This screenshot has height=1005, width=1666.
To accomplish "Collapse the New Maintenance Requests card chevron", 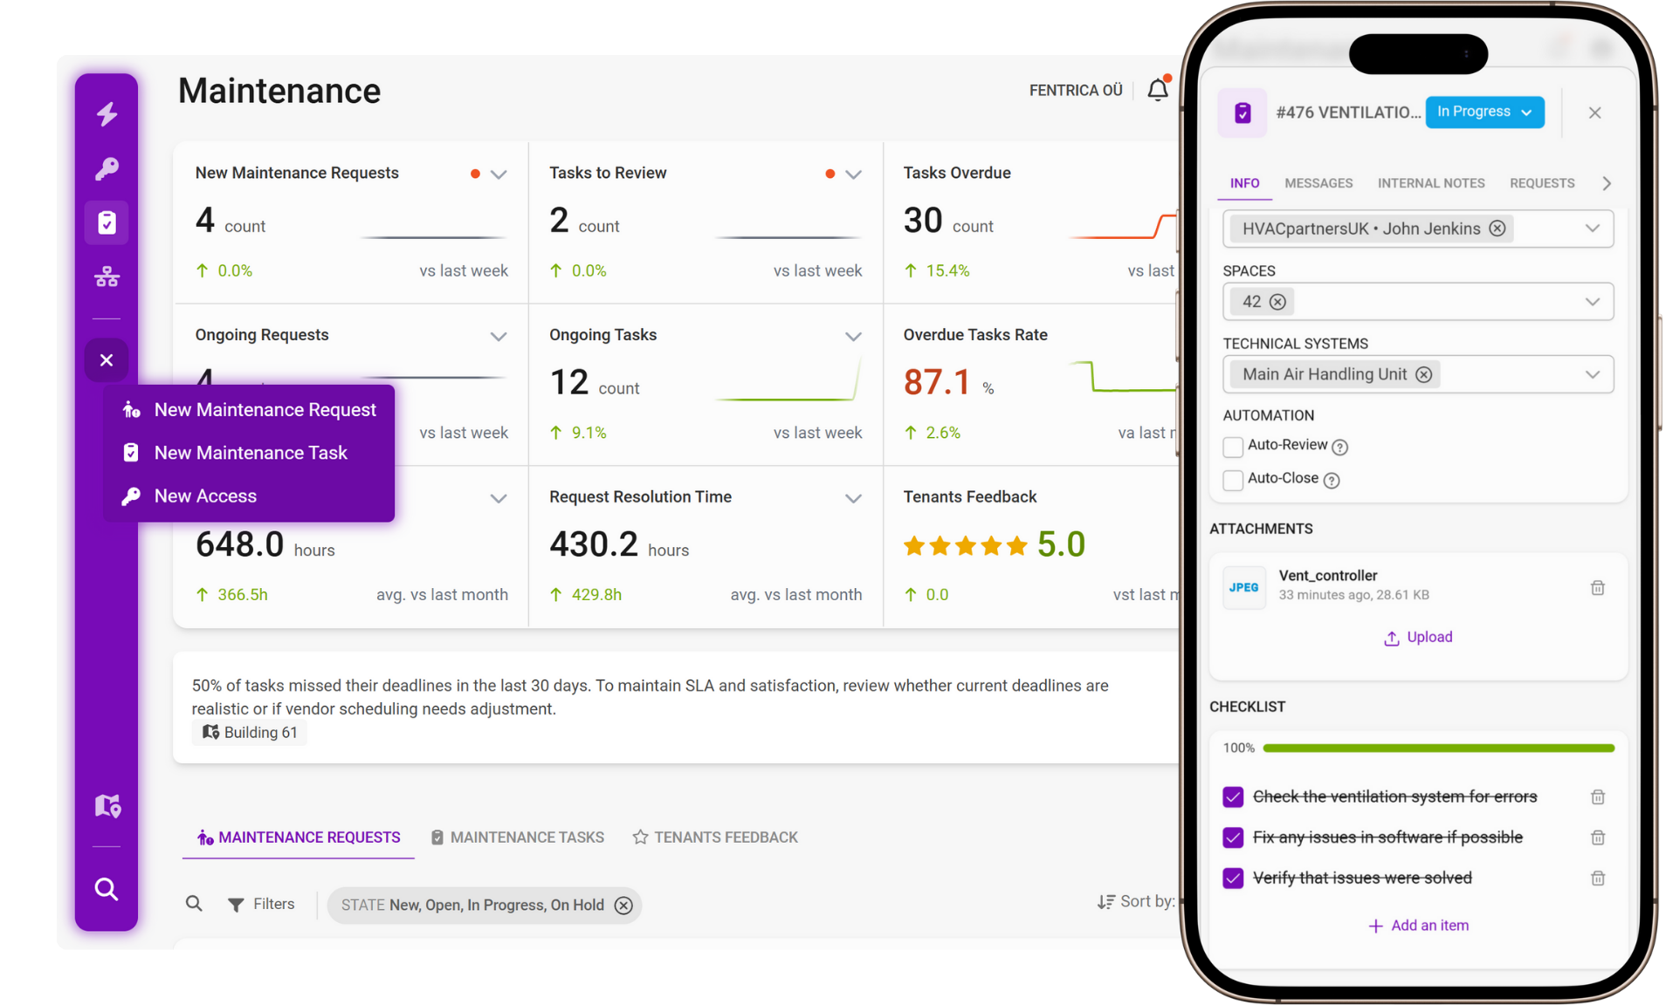I will click(x=499, y=174).
